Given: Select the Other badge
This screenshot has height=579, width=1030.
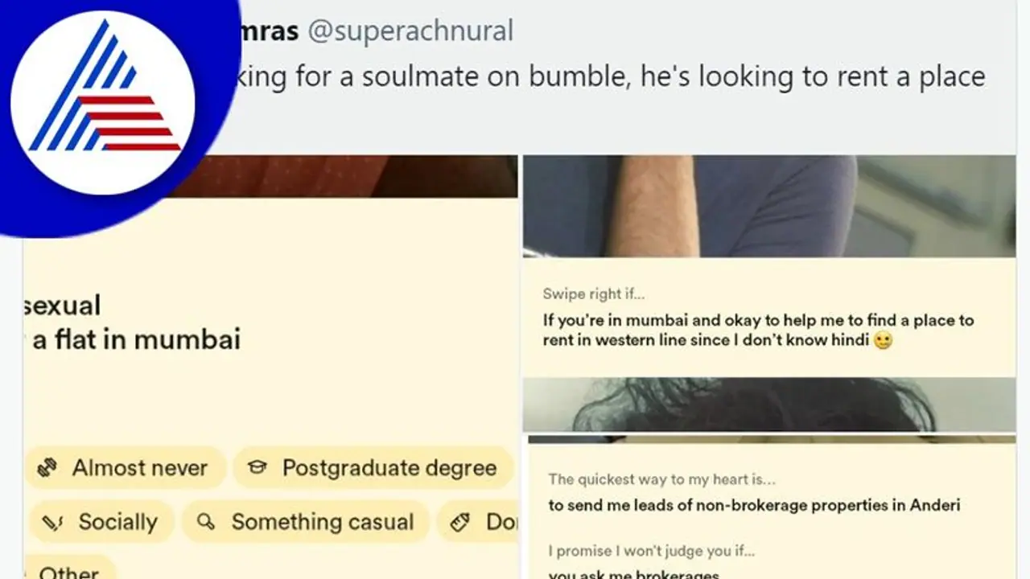Looking at the screenshot, I should pyautogui.click(x=69, y=569).
